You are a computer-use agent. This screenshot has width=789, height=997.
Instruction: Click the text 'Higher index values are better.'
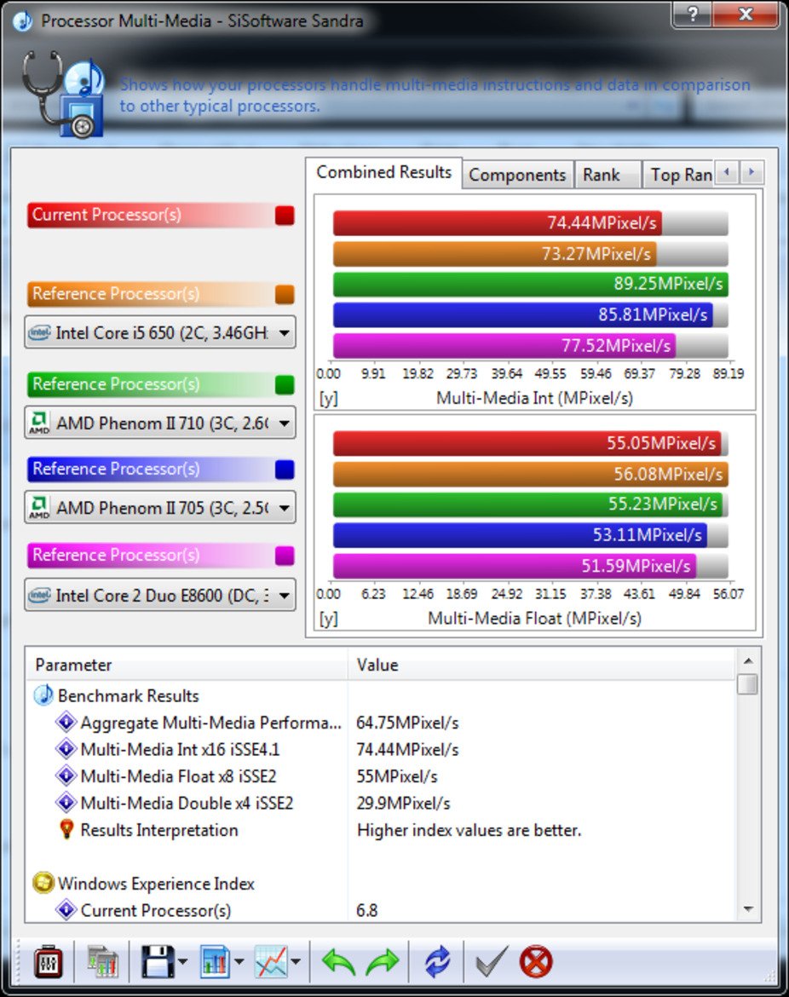[x=469, y=830]
